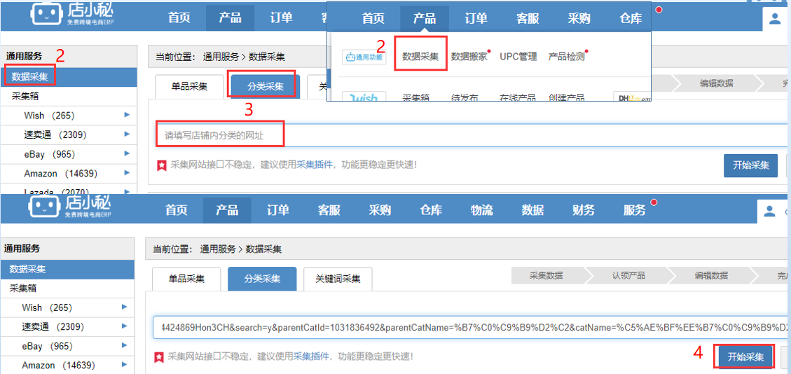The width and height of the screenshot is (791, 374).
Task: Click the red notification dot beside 服务
Action: click(654, 202)
